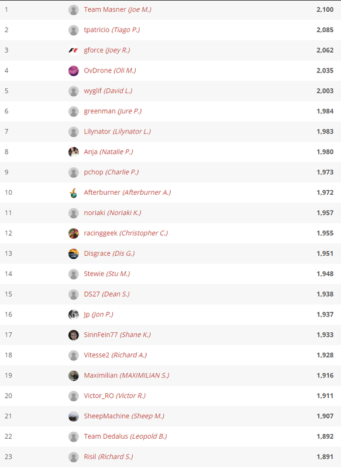
Task: Open greenman (Jure P.) profile
Action: tap(113, 111)
